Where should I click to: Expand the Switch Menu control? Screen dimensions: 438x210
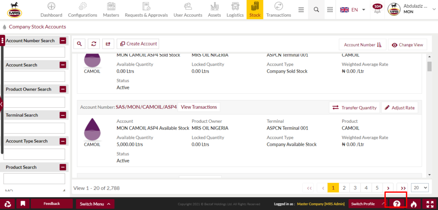[95, 204]
